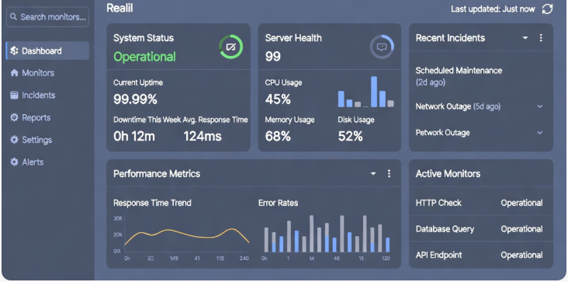Click the 99.99% uptime value
568x282 pixels.
135,99
